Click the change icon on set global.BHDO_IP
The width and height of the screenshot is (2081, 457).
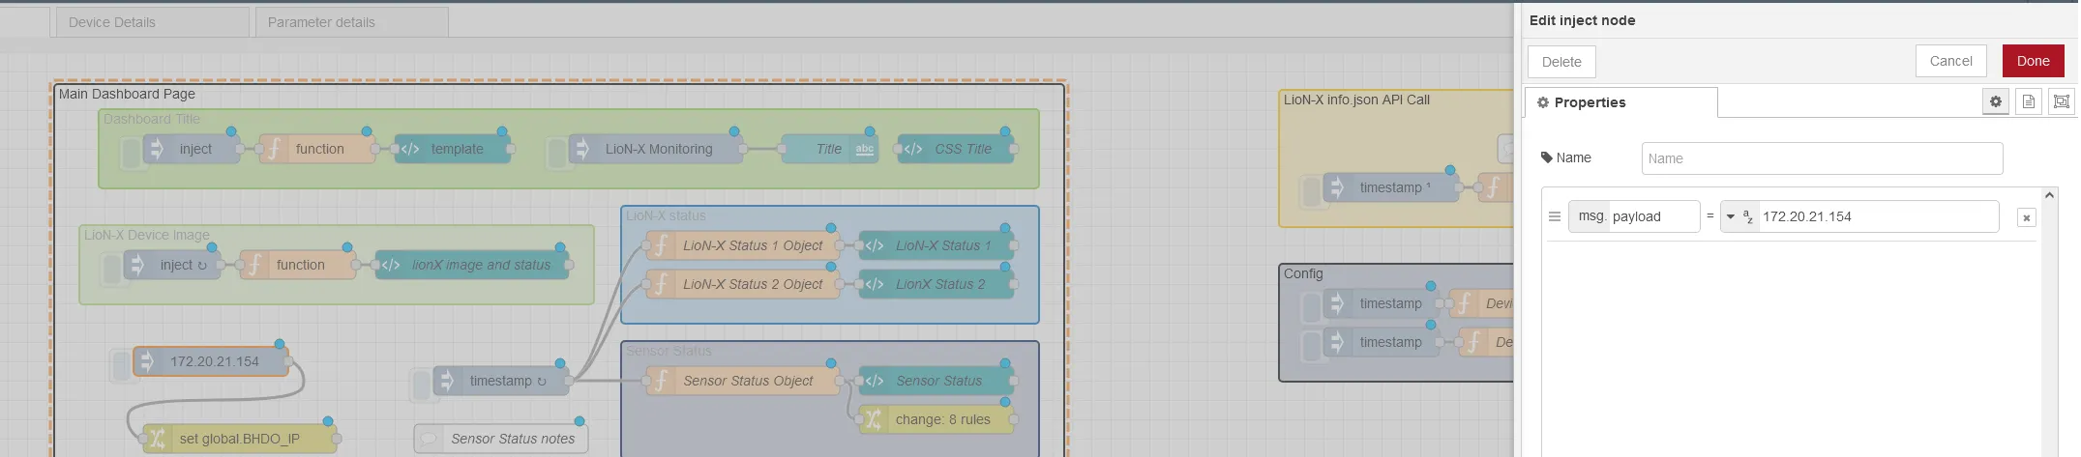tap(158, 439)
